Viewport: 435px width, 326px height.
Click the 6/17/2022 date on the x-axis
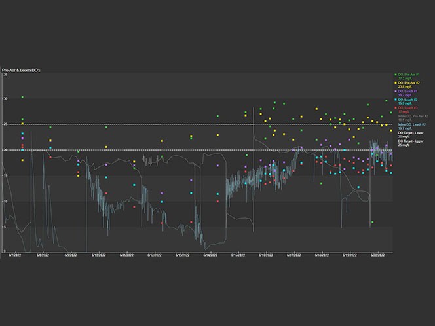[293, 255]
